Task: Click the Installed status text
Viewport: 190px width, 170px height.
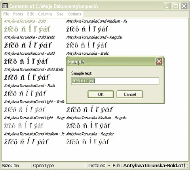Action: point(97,166)
